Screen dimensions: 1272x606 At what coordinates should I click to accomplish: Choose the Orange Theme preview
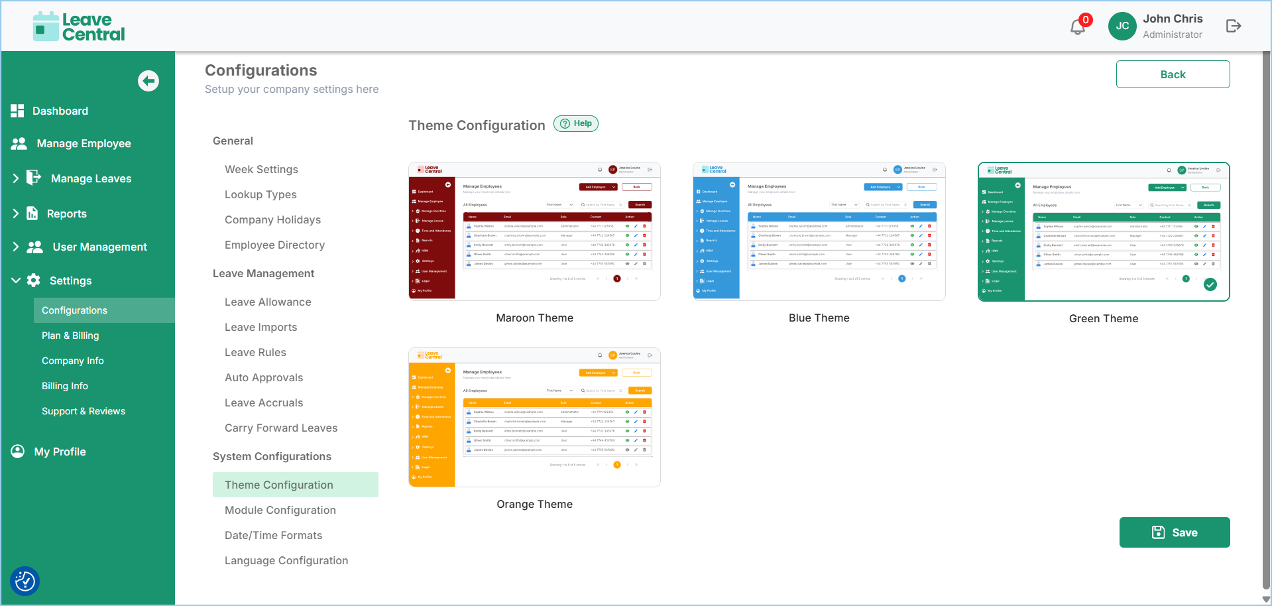point(534,417)
